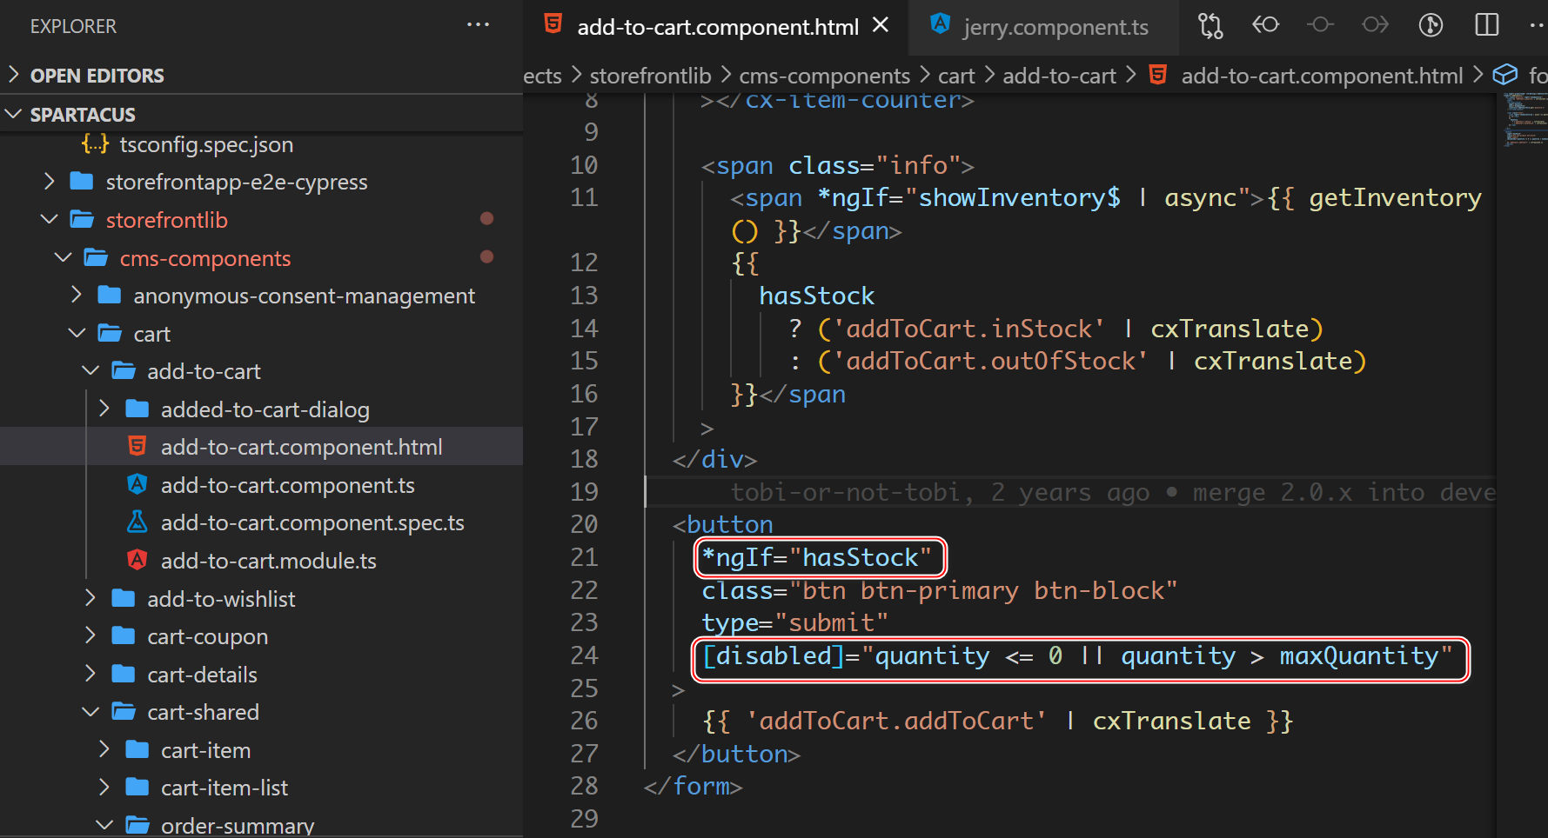The image size is (1548, 838).
Task: Expand cart-details folder
Action: pos(90,675)
